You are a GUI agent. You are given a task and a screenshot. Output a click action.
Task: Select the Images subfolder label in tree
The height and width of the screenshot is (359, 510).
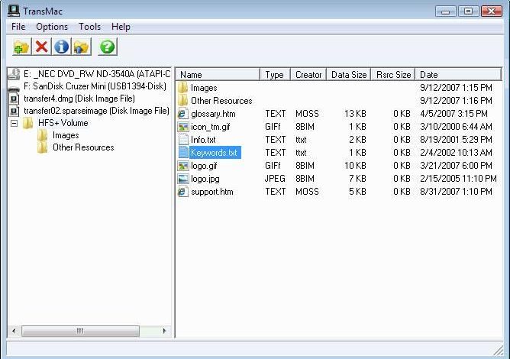point(66,135)
